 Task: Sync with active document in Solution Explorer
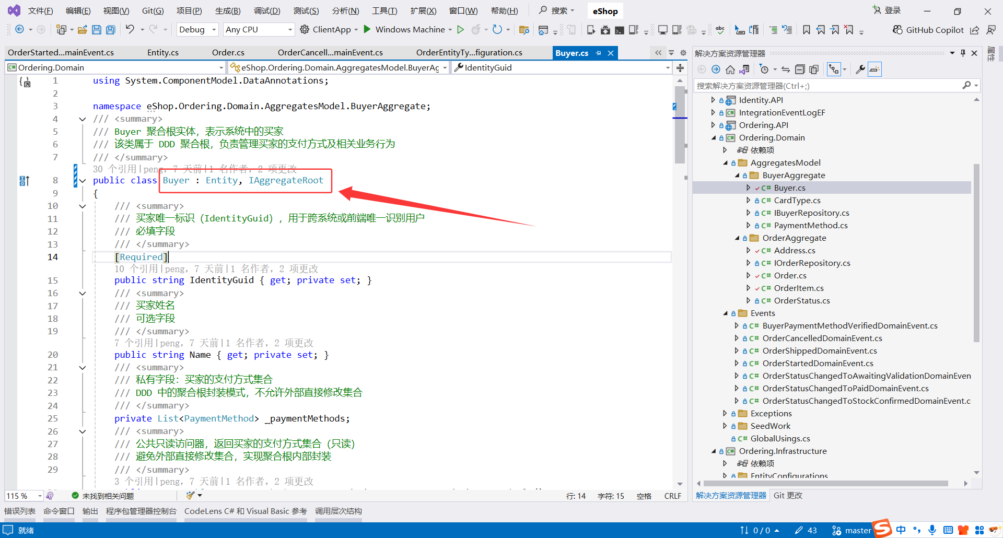point(786,69)
